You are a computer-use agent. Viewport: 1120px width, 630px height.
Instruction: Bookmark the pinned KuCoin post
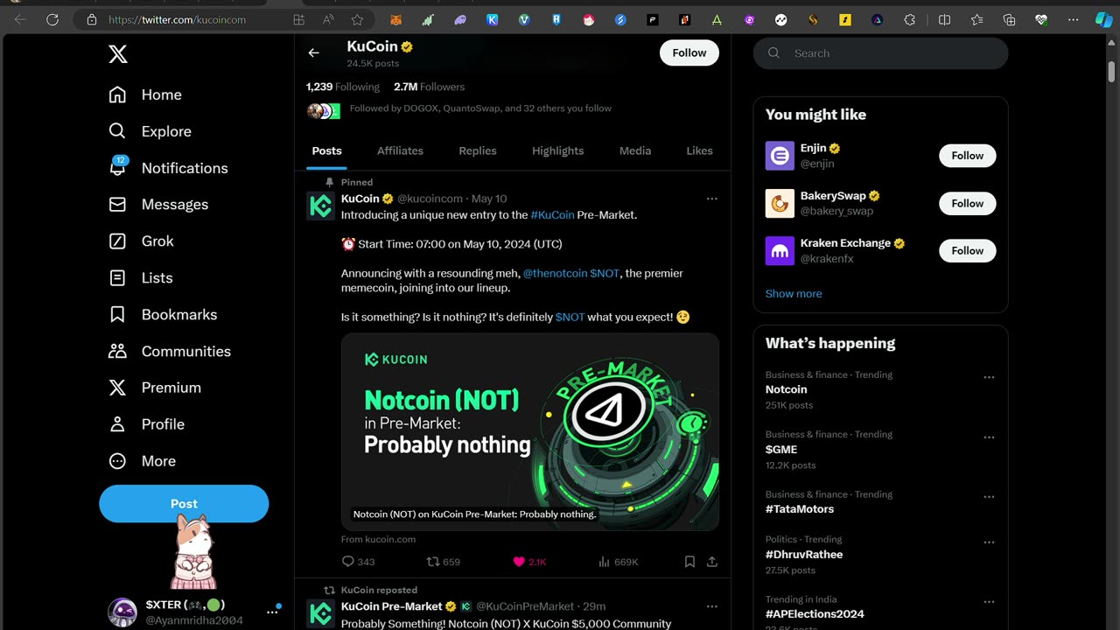click(x=689, y=562)
